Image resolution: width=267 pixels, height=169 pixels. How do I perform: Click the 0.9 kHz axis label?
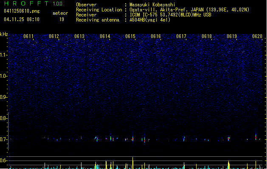click(x=4, y=97)
